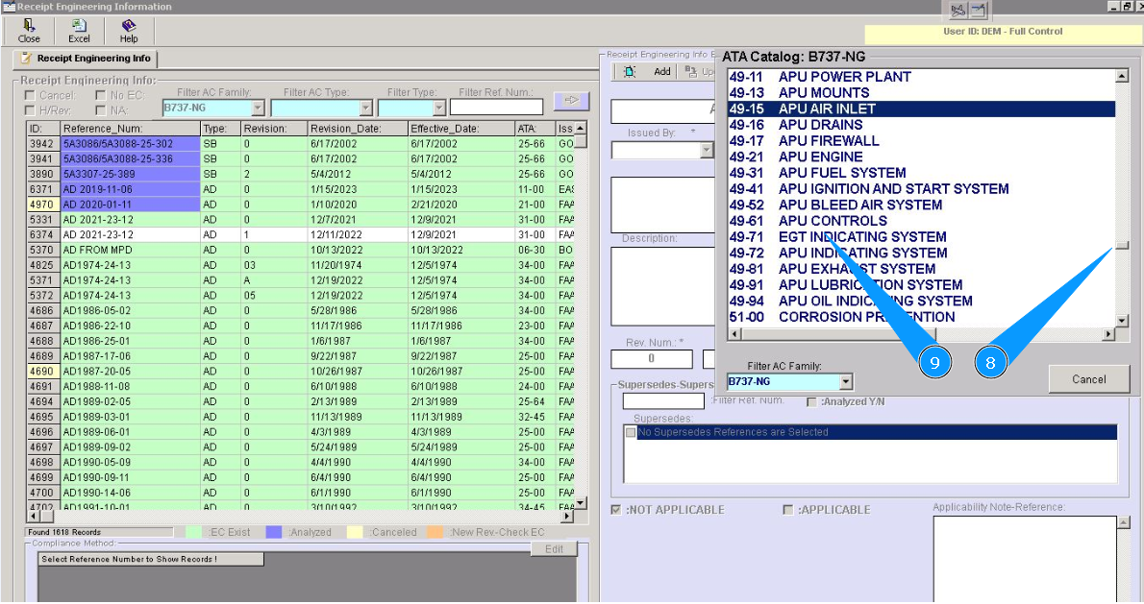Open ATA Catalog Filter AC Family dropdown
The height and width of the screenshot is (604, 1144).
[846, 382]
